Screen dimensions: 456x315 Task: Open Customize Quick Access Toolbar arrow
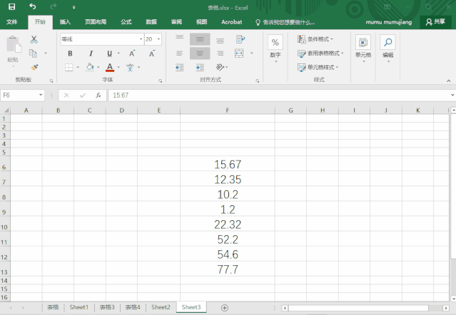tap(74, 7)
